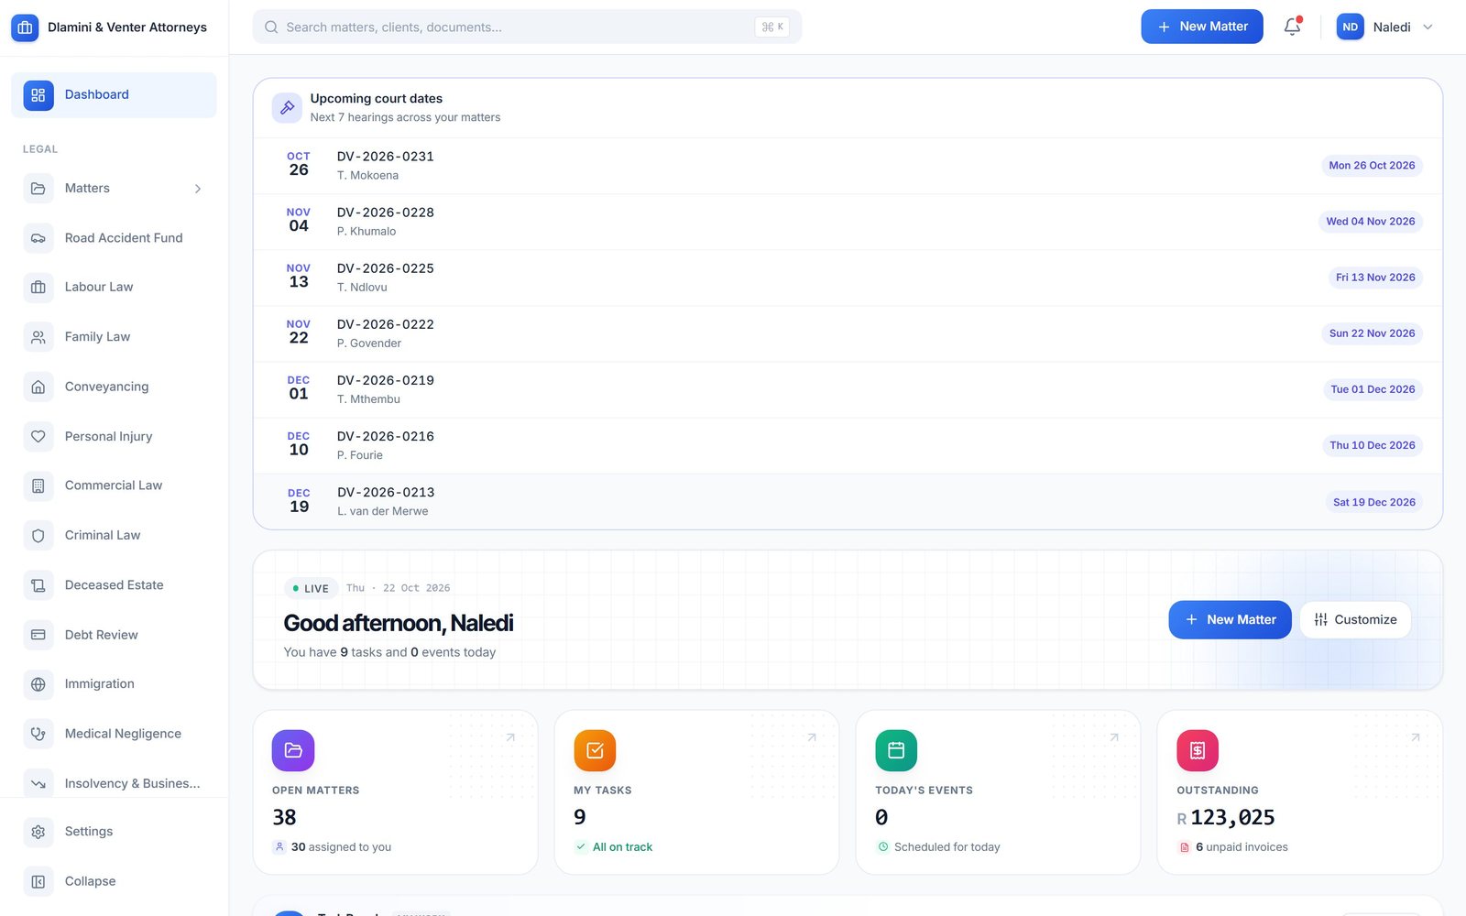
Task: Open Outstanding card arrow
Action: pyautogui.click(x=1415, y=737)
